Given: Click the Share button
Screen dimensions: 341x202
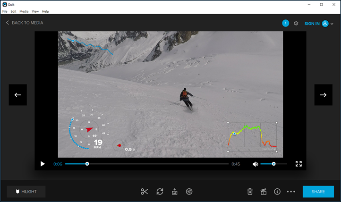Looking at the screenshot, I should coord(318,192).
